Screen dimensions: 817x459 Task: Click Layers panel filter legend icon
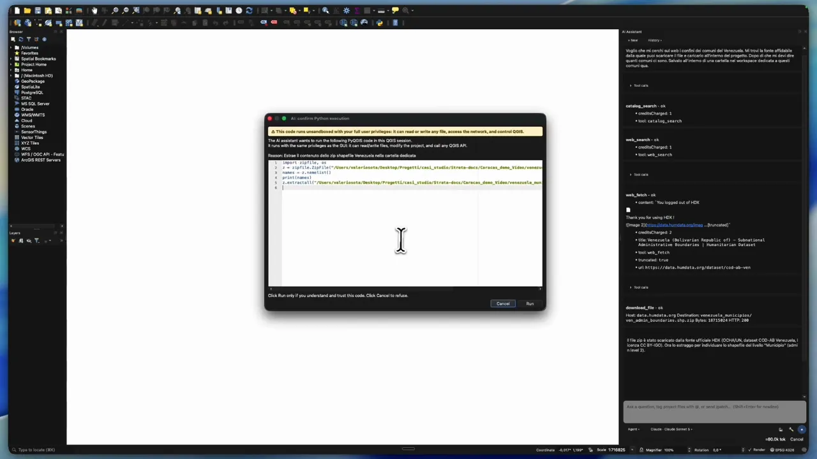[x=36, y=240]
